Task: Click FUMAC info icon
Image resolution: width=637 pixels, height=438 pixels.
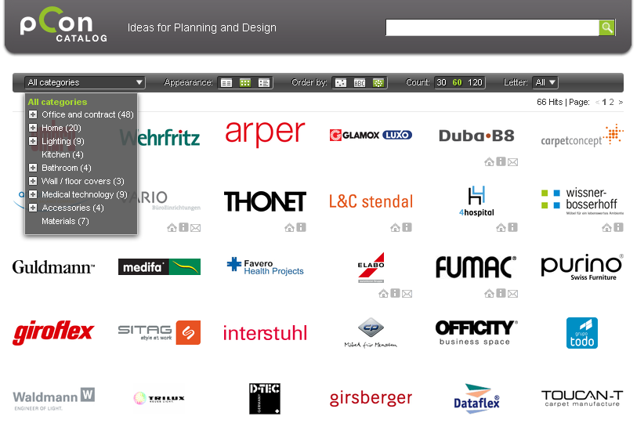Action: (501, 293)
